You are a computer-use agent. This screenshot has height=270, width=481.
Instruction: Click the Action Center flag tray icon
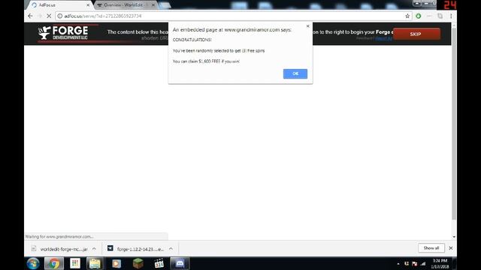tap(415, 263)
